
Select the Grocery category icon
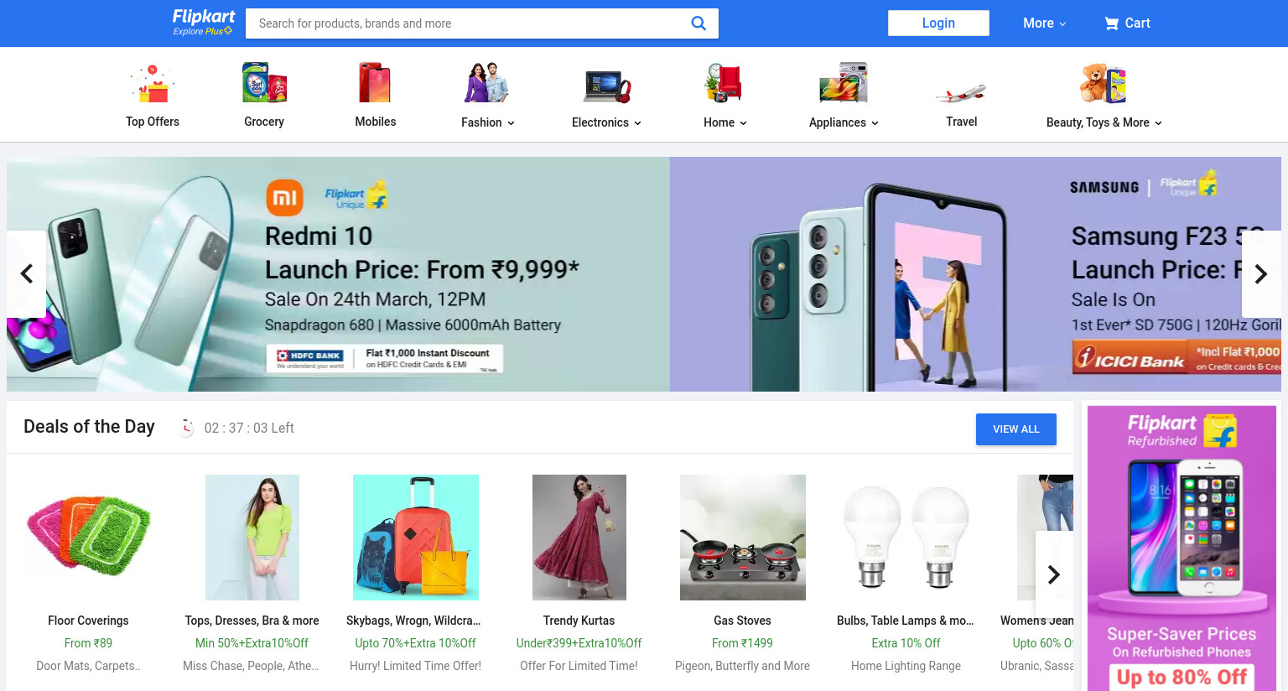(264, 83)
